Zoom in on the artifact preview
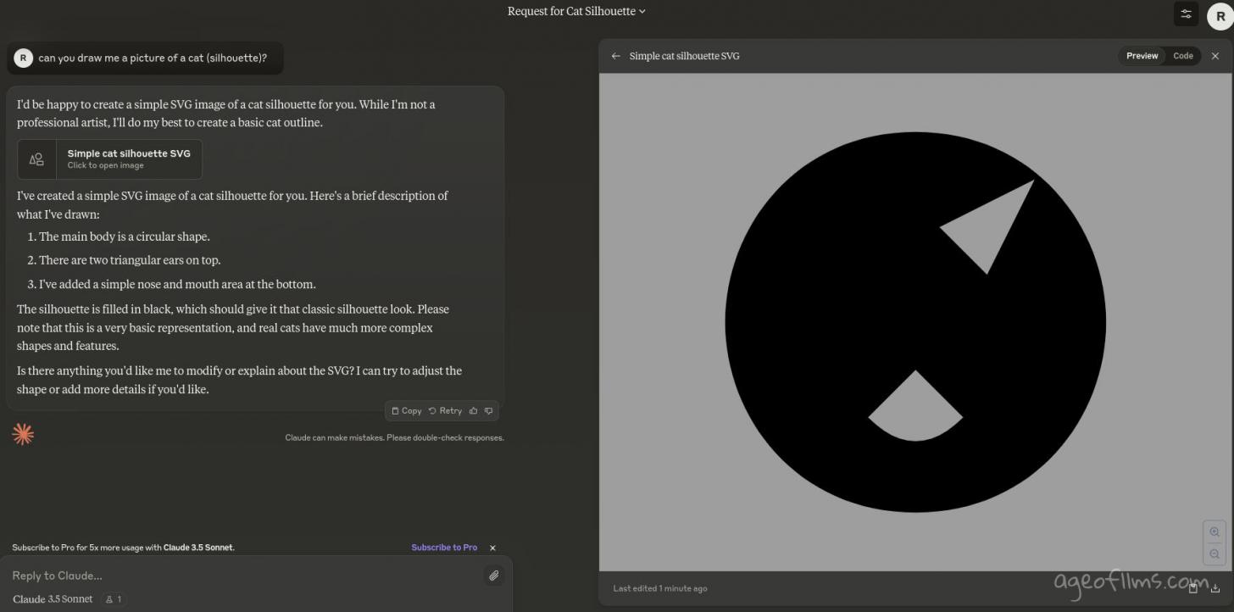 [1215, 532]
